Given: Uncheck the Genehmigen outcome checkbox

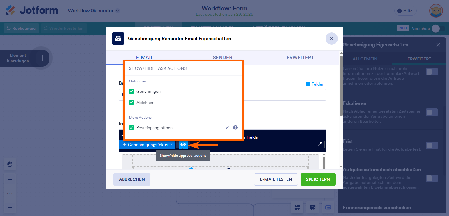Looking at the screenshot, I should pyautogui.click(x=132, y=91).
